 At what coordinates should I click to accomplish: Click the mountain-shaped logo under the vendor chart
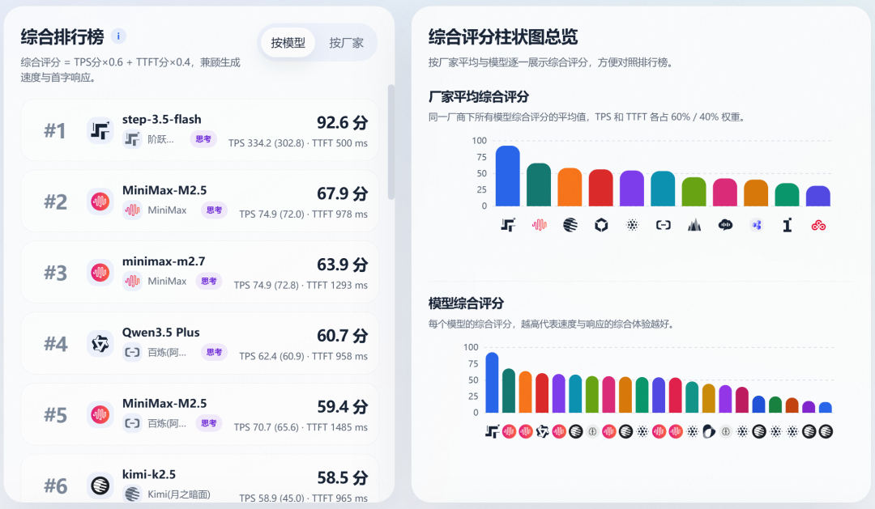(694, 226)
